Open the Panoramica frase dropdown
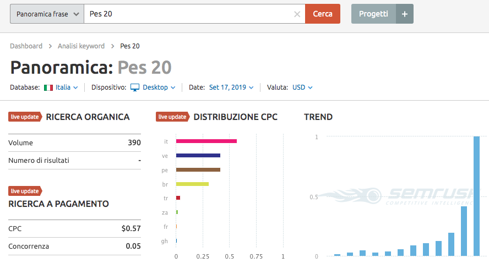This screenshot has height=274, width=489. pyautogui.click(x=47, y=14)
